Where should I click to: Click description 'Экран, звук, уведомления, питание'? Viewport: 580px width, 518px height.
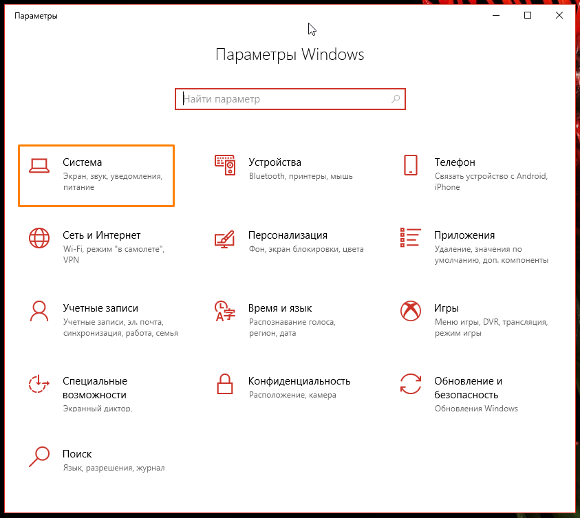(113, 182)
